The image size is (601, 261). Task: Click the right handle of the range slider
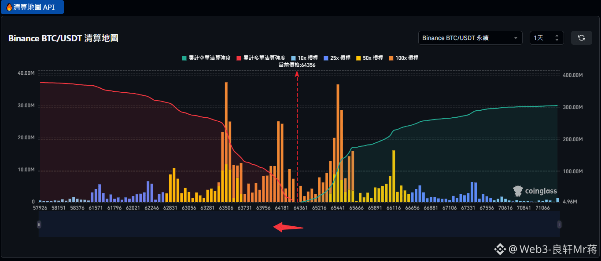click(559, 225)
